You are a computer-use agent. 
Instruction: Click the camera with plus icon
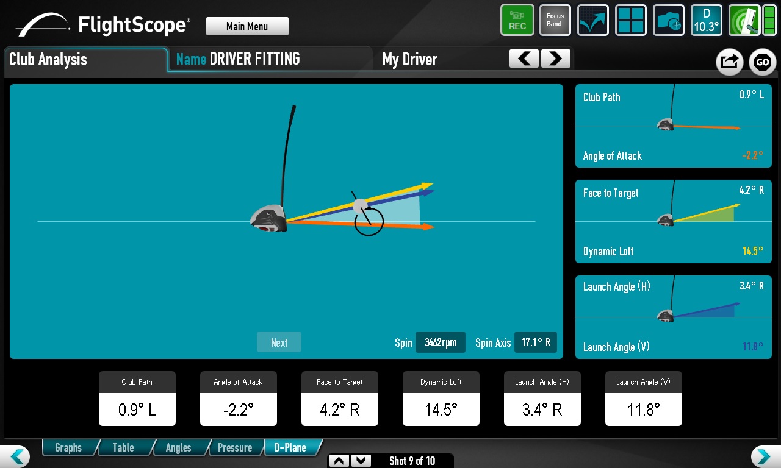tap(668, 20)
